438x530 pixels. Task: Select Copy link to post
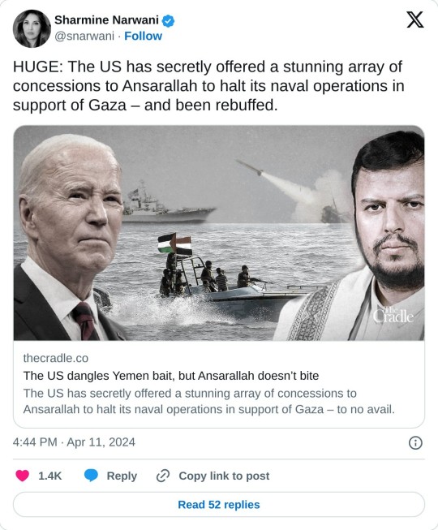(x=224, y=476)
